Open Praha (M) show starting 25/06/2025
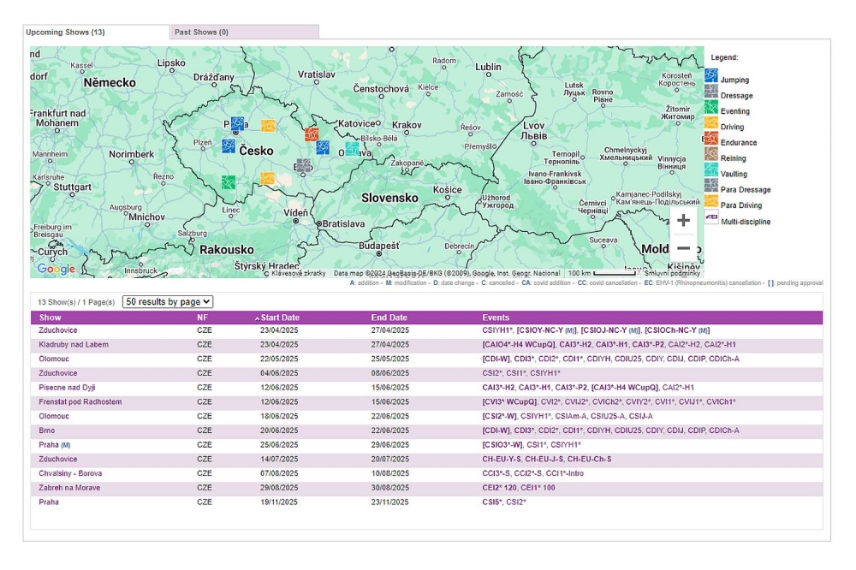This screenshot has height=570, width=856. (x=54, y=444)
